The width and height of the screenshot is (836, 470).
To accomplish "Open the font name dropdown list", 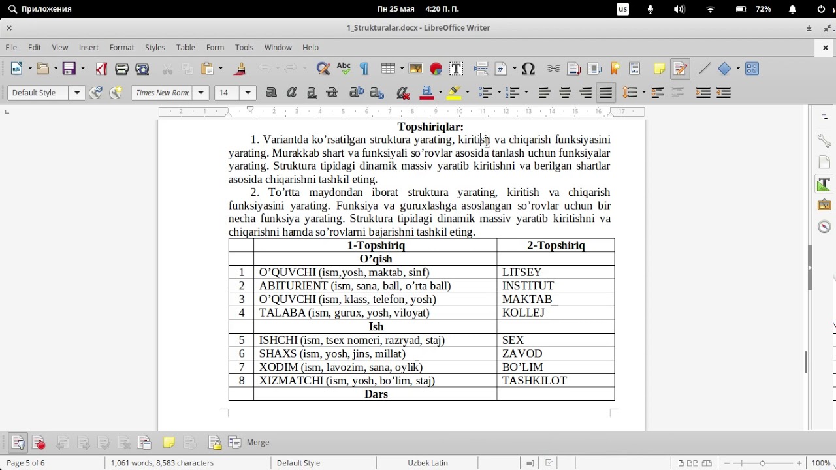I will (x=201, y=93).
